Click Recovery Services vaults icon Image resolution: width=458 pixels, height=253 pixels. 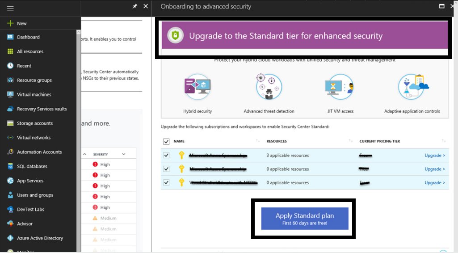coord(10,109)
